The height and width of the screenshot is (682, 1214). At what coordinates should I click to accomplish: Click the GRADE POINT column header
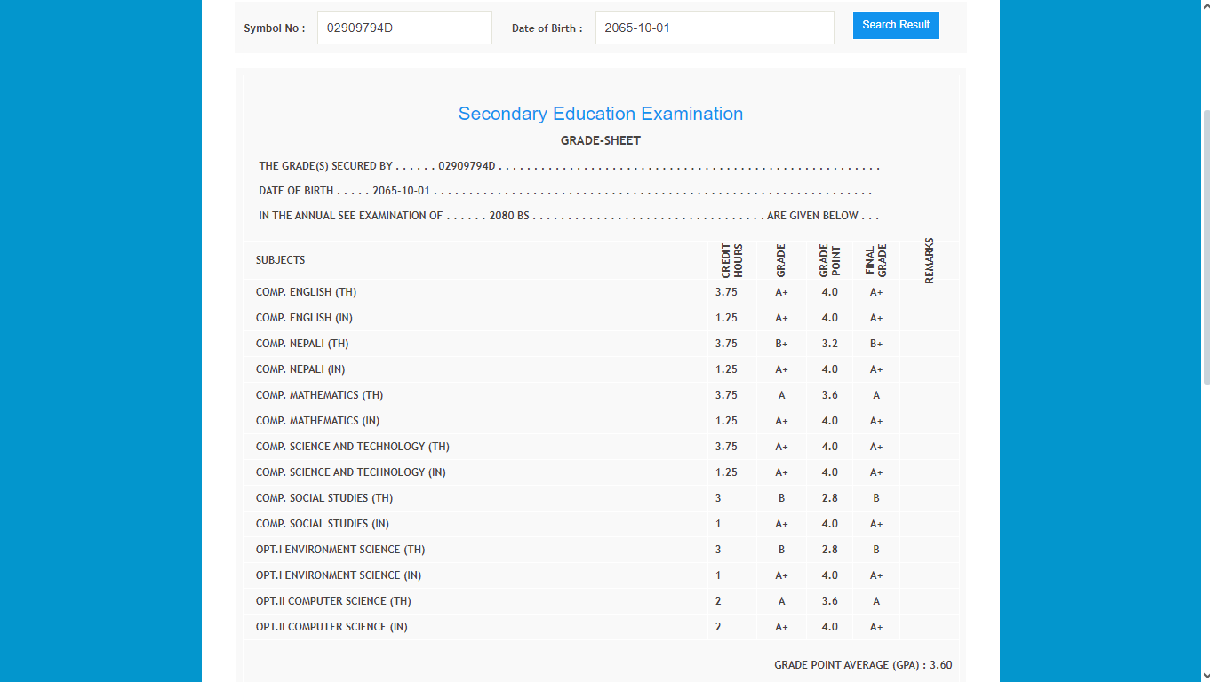pyautogui.click(x=829, y=260)
